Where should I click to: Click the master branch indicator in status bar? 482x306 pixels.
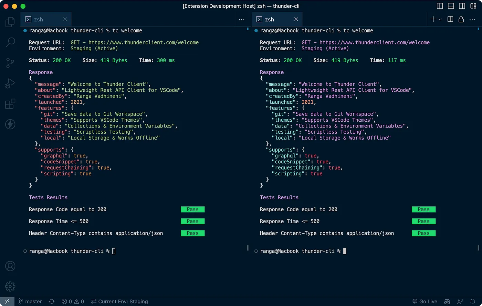tap(30, 302)
